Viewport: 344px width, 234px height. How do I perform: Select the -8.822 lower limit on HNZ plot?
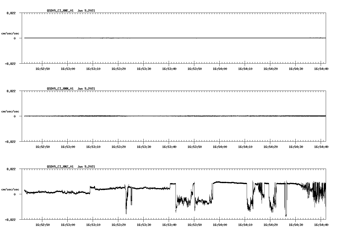point(10,220)
